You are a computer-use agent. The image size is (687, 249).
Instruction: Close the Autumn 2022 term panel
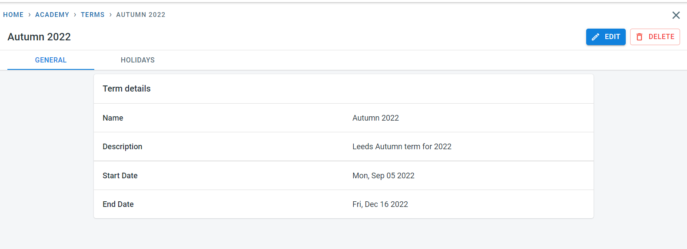(676, 15)
